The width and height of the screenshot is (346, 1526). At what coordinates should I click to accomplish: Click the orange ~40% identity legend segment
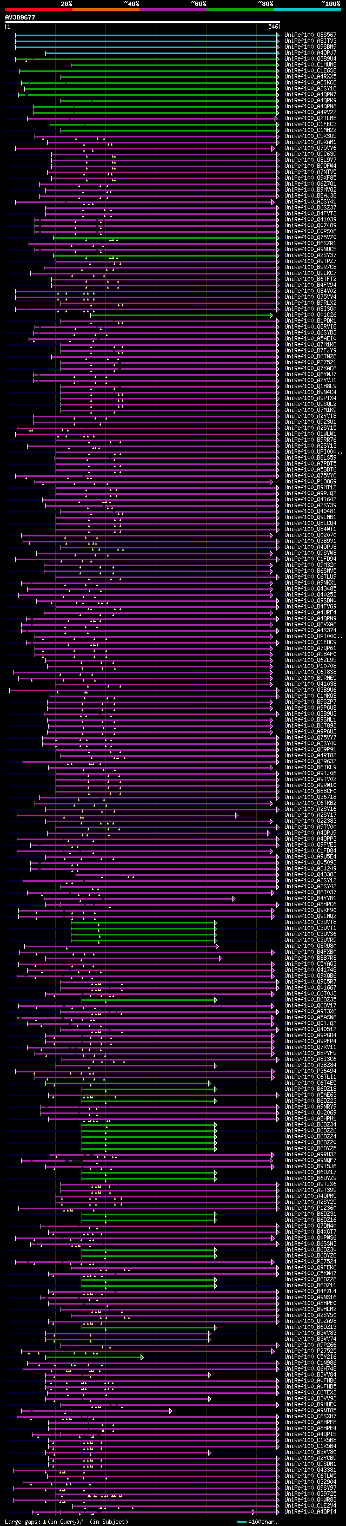pyautogui.click(x=106, y=10)
